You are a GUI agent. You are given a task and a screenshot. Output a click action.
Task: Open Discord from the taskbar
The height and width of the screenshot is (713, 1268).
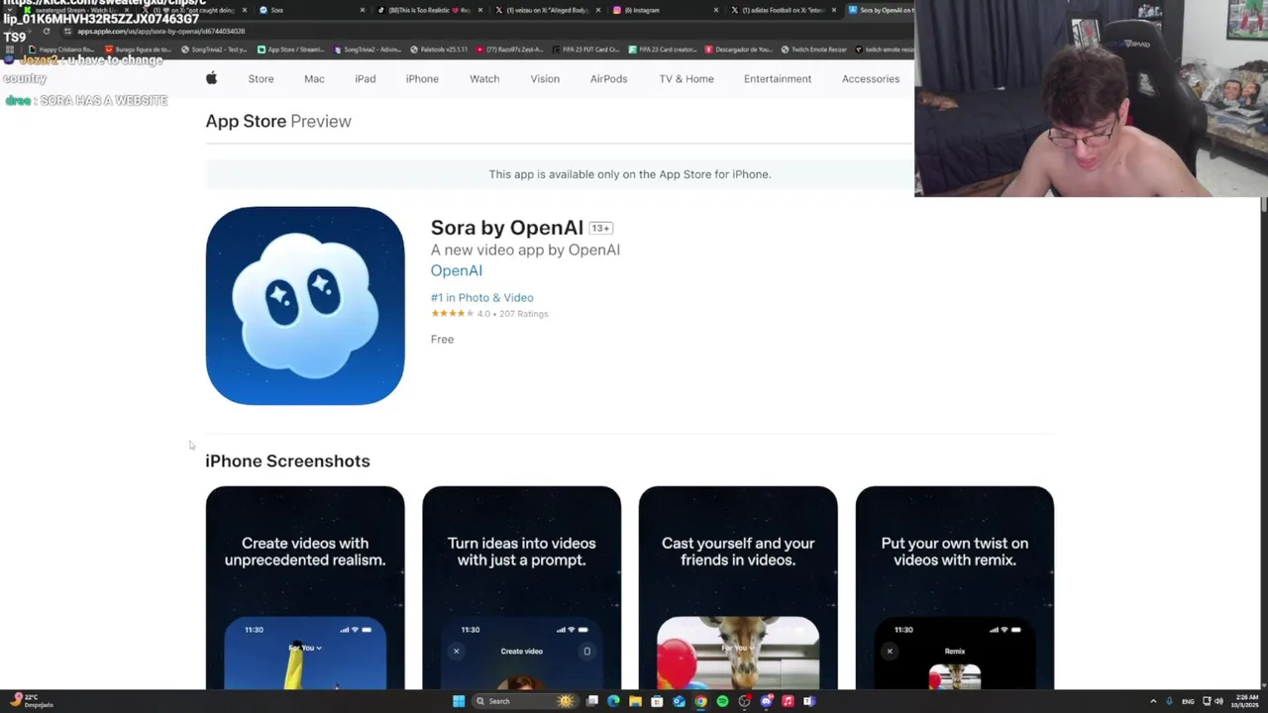(x=767, y=701)
